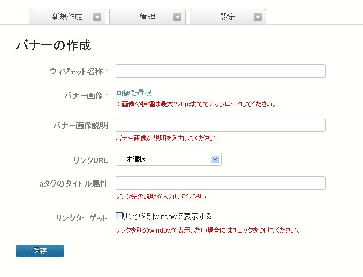
Task: Click the arrow icon on 管理 tab
Action: (177, 17)
